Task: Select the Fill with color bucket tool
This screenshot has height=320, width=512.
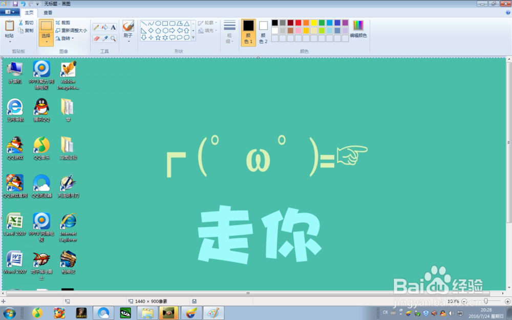Action: pos(105,28)
